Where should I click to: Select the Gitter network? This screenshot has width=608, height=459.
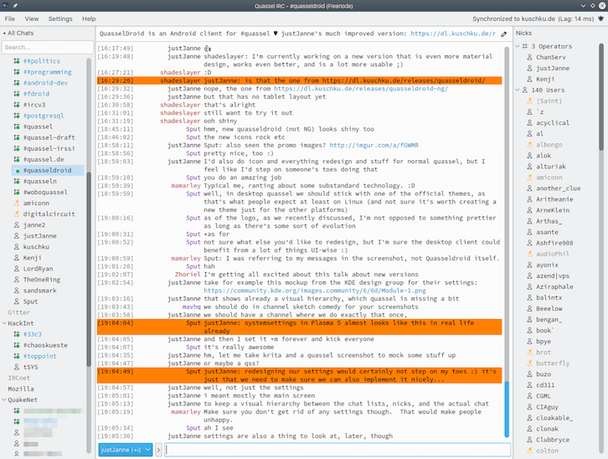pos(18,312)
